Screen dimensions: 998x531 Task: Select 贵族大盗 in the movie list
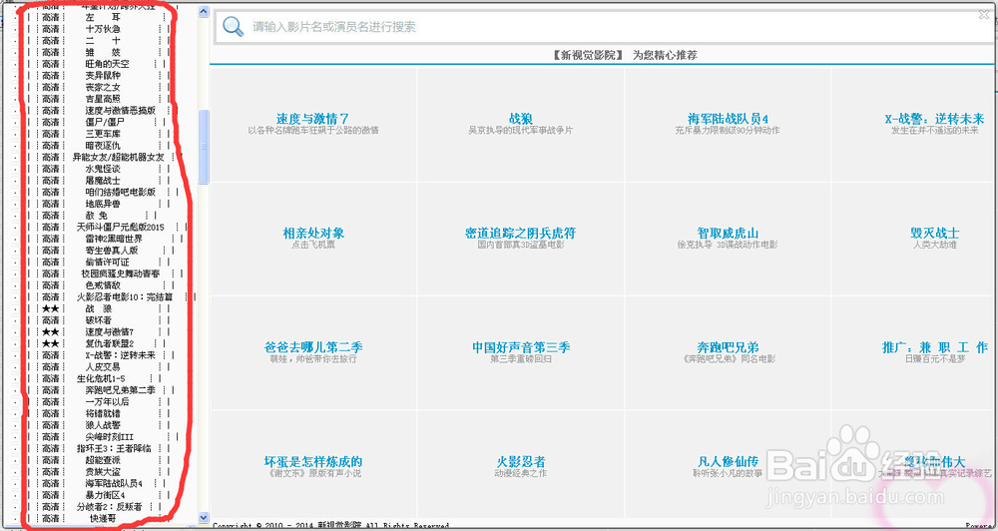(x=103, y=472)
